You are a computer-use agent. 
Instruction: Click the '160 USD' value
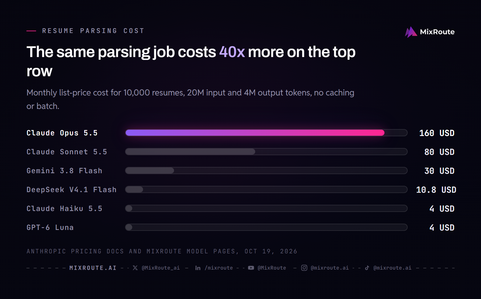tap(437, 133)
